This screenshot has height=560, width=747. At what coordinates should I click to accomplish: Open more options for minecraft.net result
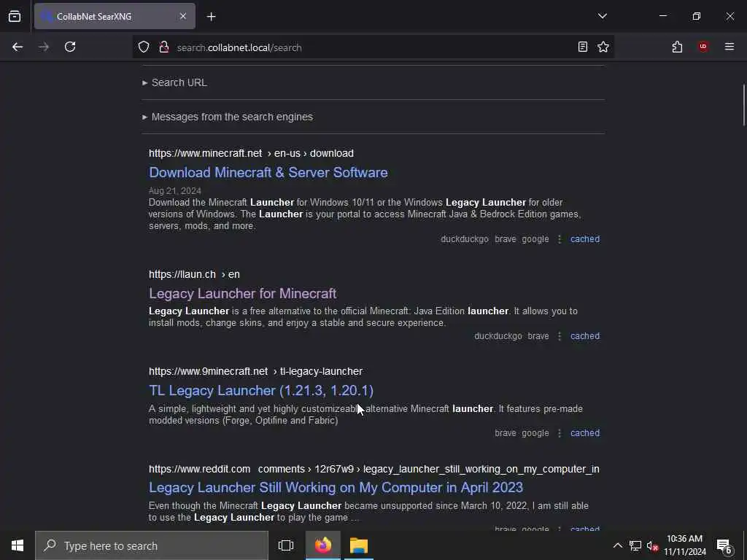[x=560, y=239]
